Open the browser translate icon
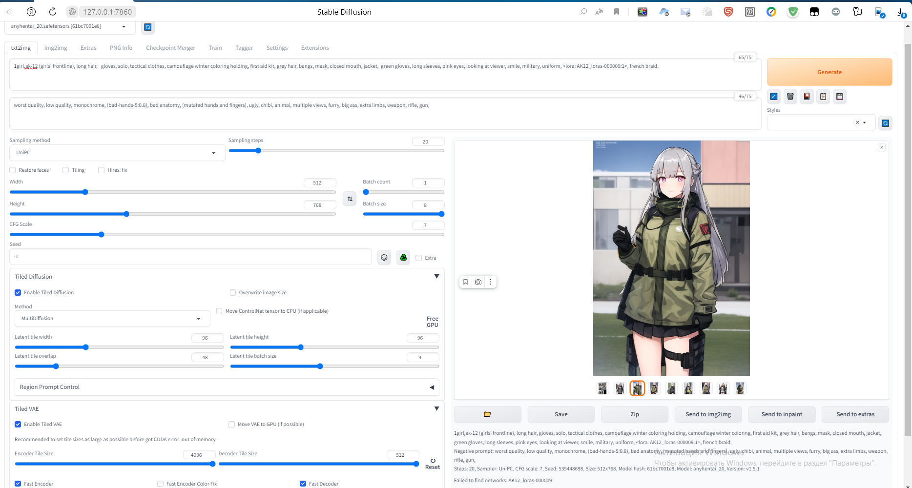 599,12
